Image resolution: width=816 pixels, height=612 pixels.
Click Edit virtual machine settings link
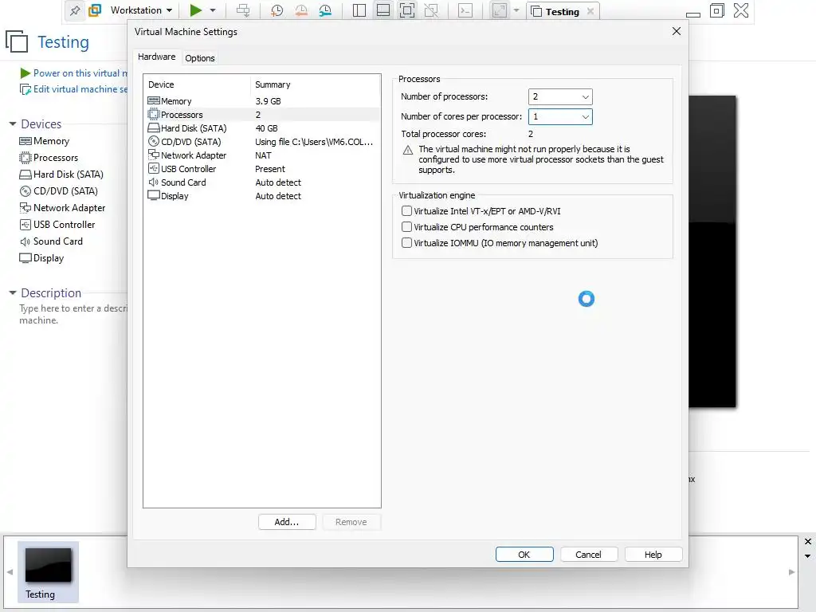(74, 89)
